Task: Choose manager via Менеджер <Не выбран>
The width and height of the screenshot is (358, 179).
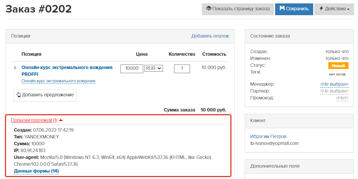Action: (334, 84)
